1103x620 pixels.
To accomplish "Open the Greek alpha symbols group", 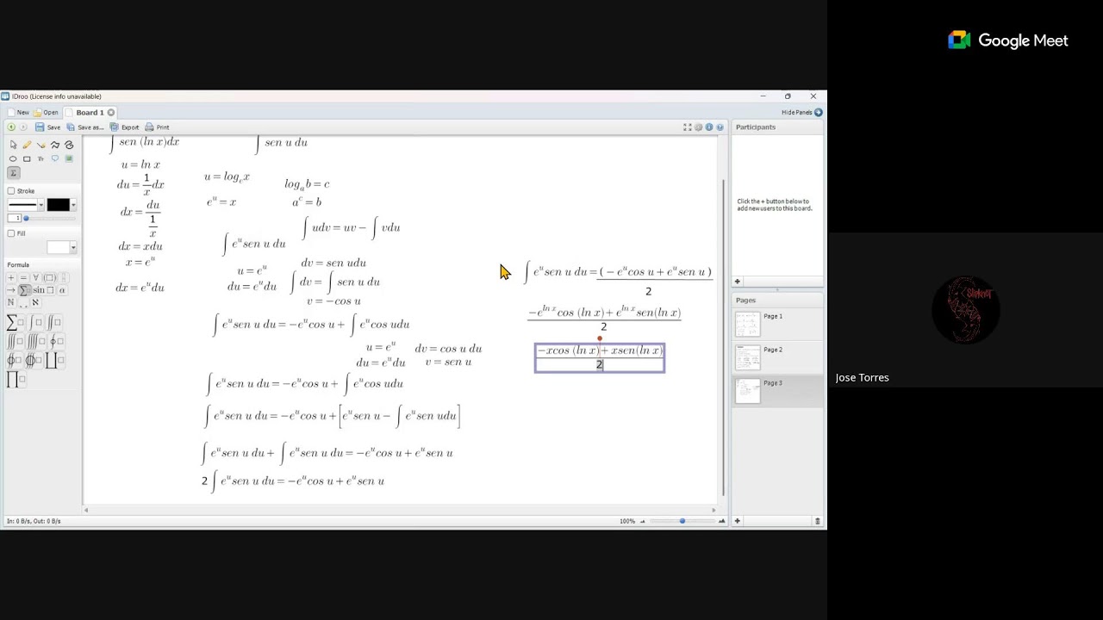I will (62, 290).
